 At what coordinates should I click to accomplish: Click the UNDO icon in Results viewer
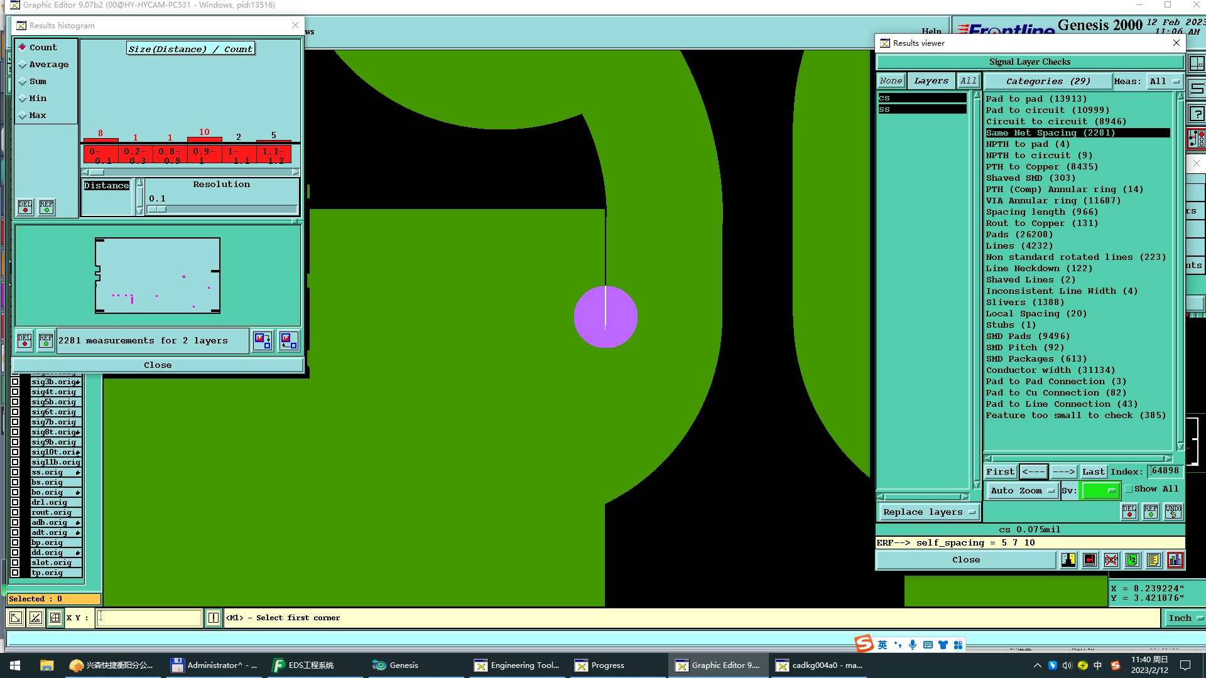1173,512
